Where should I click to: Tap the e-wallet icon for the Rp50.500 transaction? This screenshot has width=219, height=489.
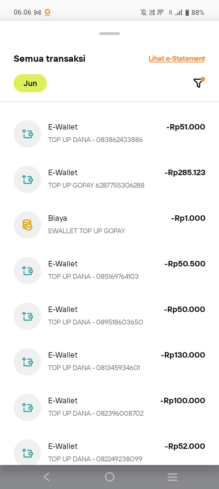[x=27, y=271]
